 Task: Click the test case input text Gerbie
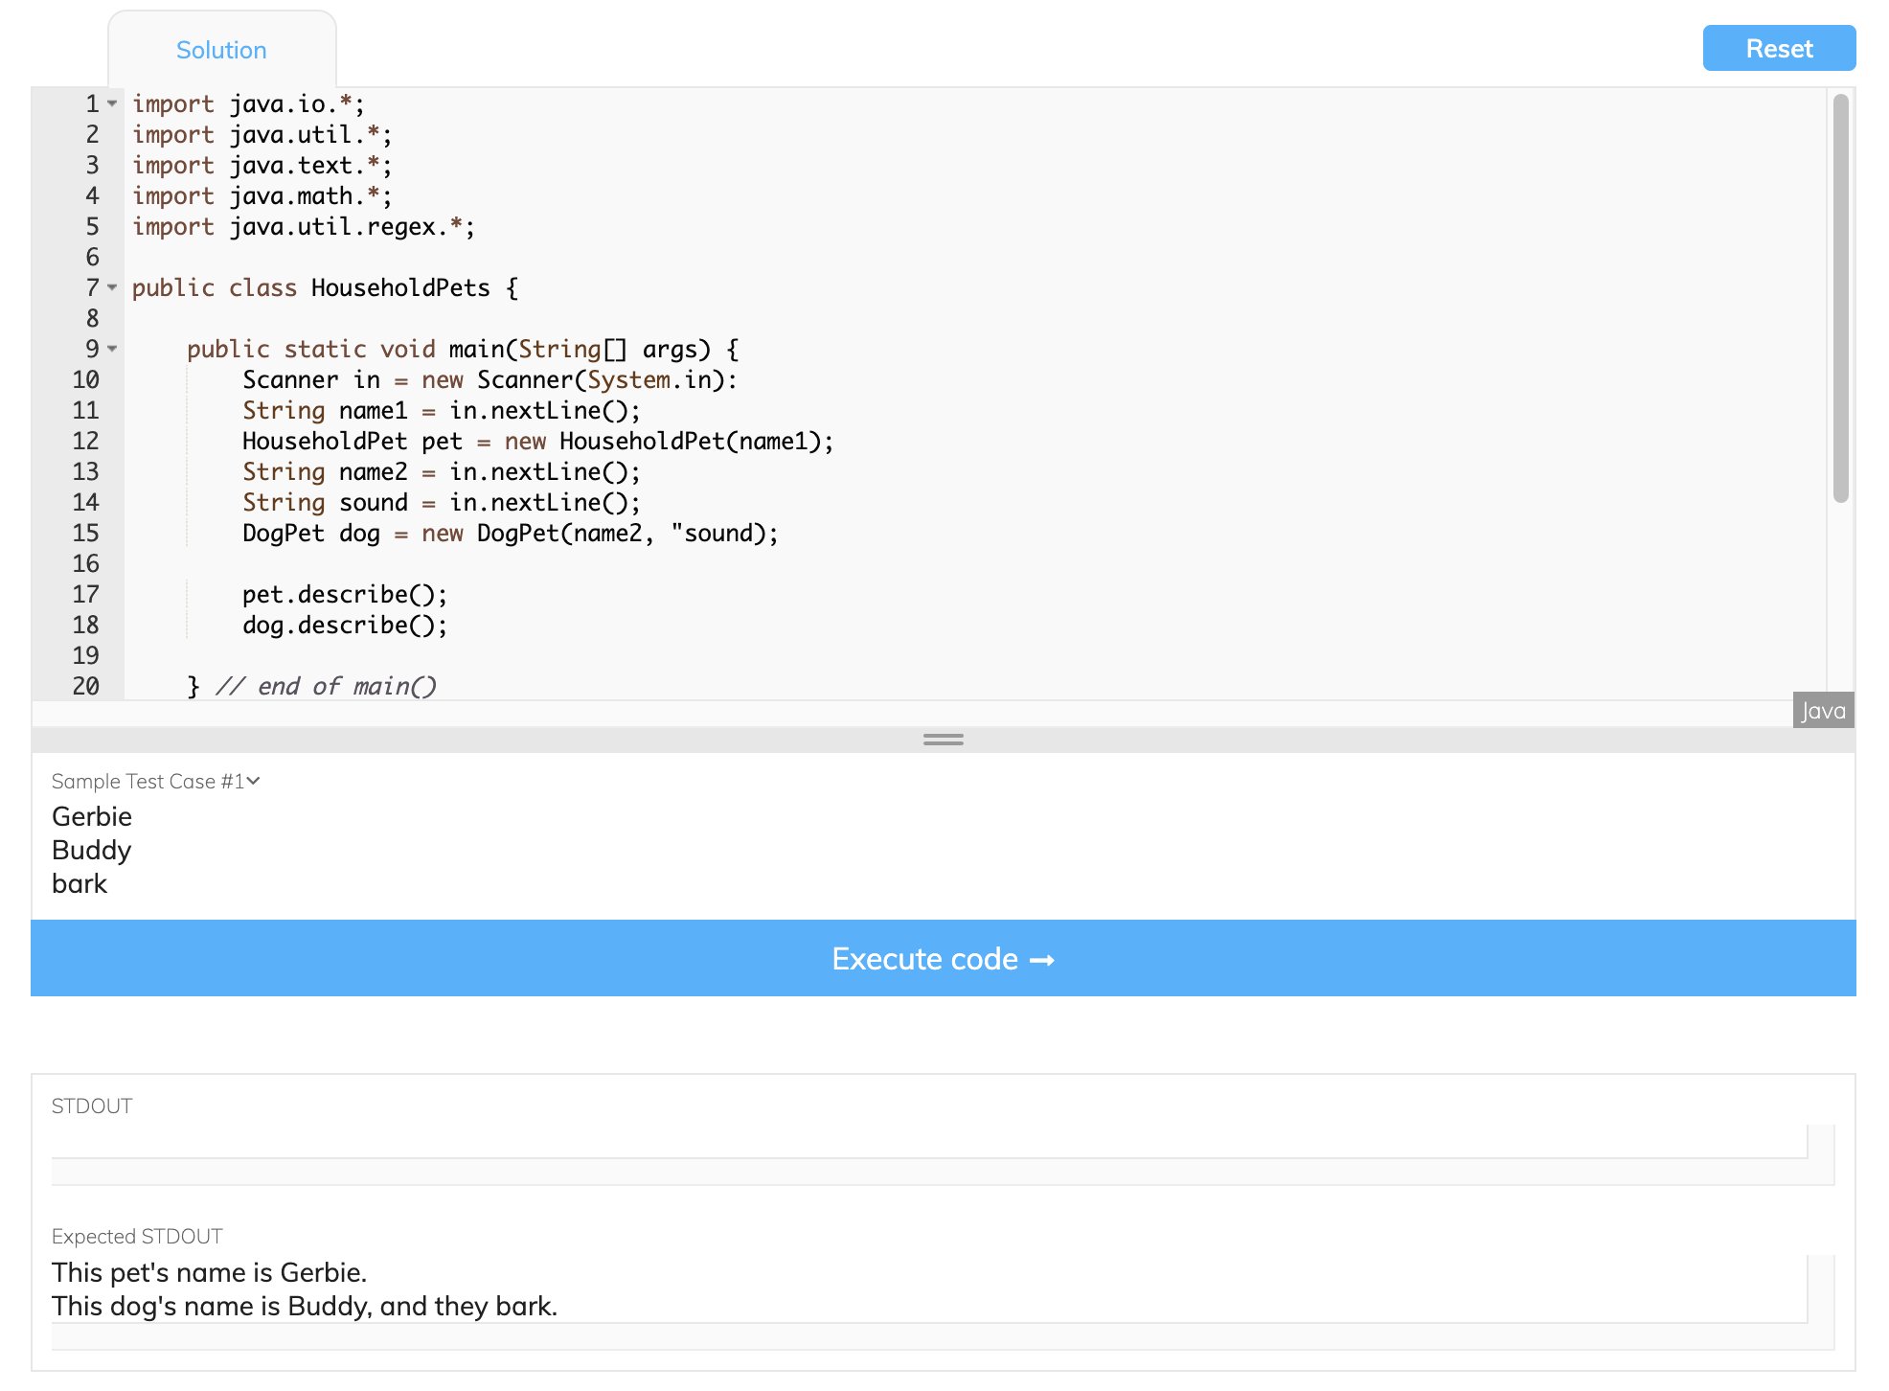pos(92,817)
